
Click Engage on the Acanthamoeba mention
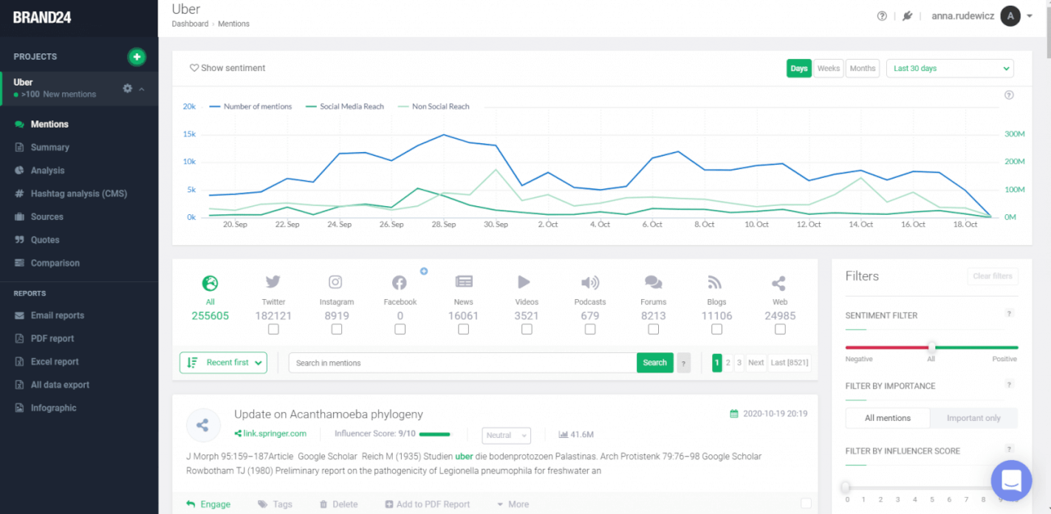click(208, 504)
